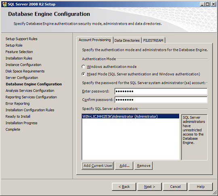Click Setup Support Rules step
Screen dimensions: 218x196
(21, 39)
